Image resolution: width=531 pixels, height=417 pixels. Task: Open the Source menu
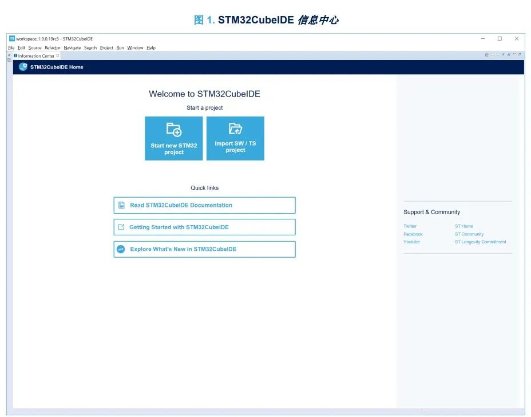tap(35, 47)
